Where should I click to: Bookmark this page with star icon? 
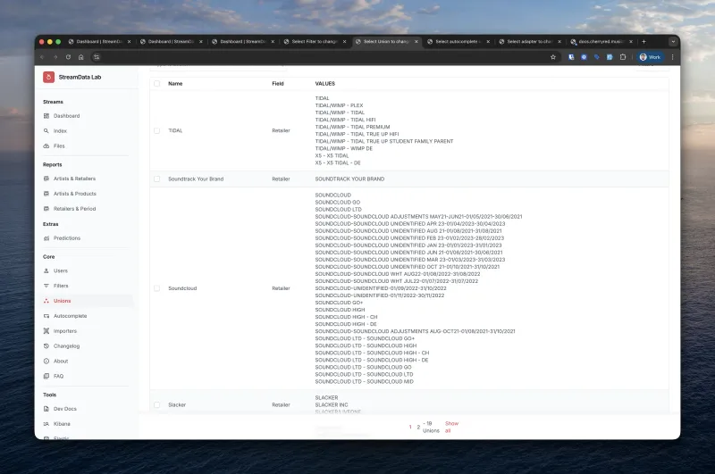[x=553, y=57]
